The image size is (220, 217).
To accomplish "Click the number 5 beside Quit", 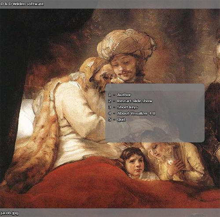I will [x=110, y=120].
